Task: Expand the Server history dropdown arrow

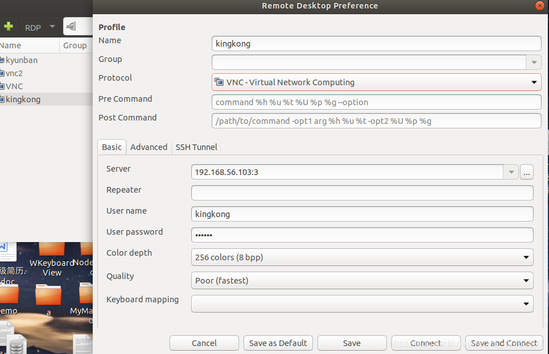Action: [511, 172]
